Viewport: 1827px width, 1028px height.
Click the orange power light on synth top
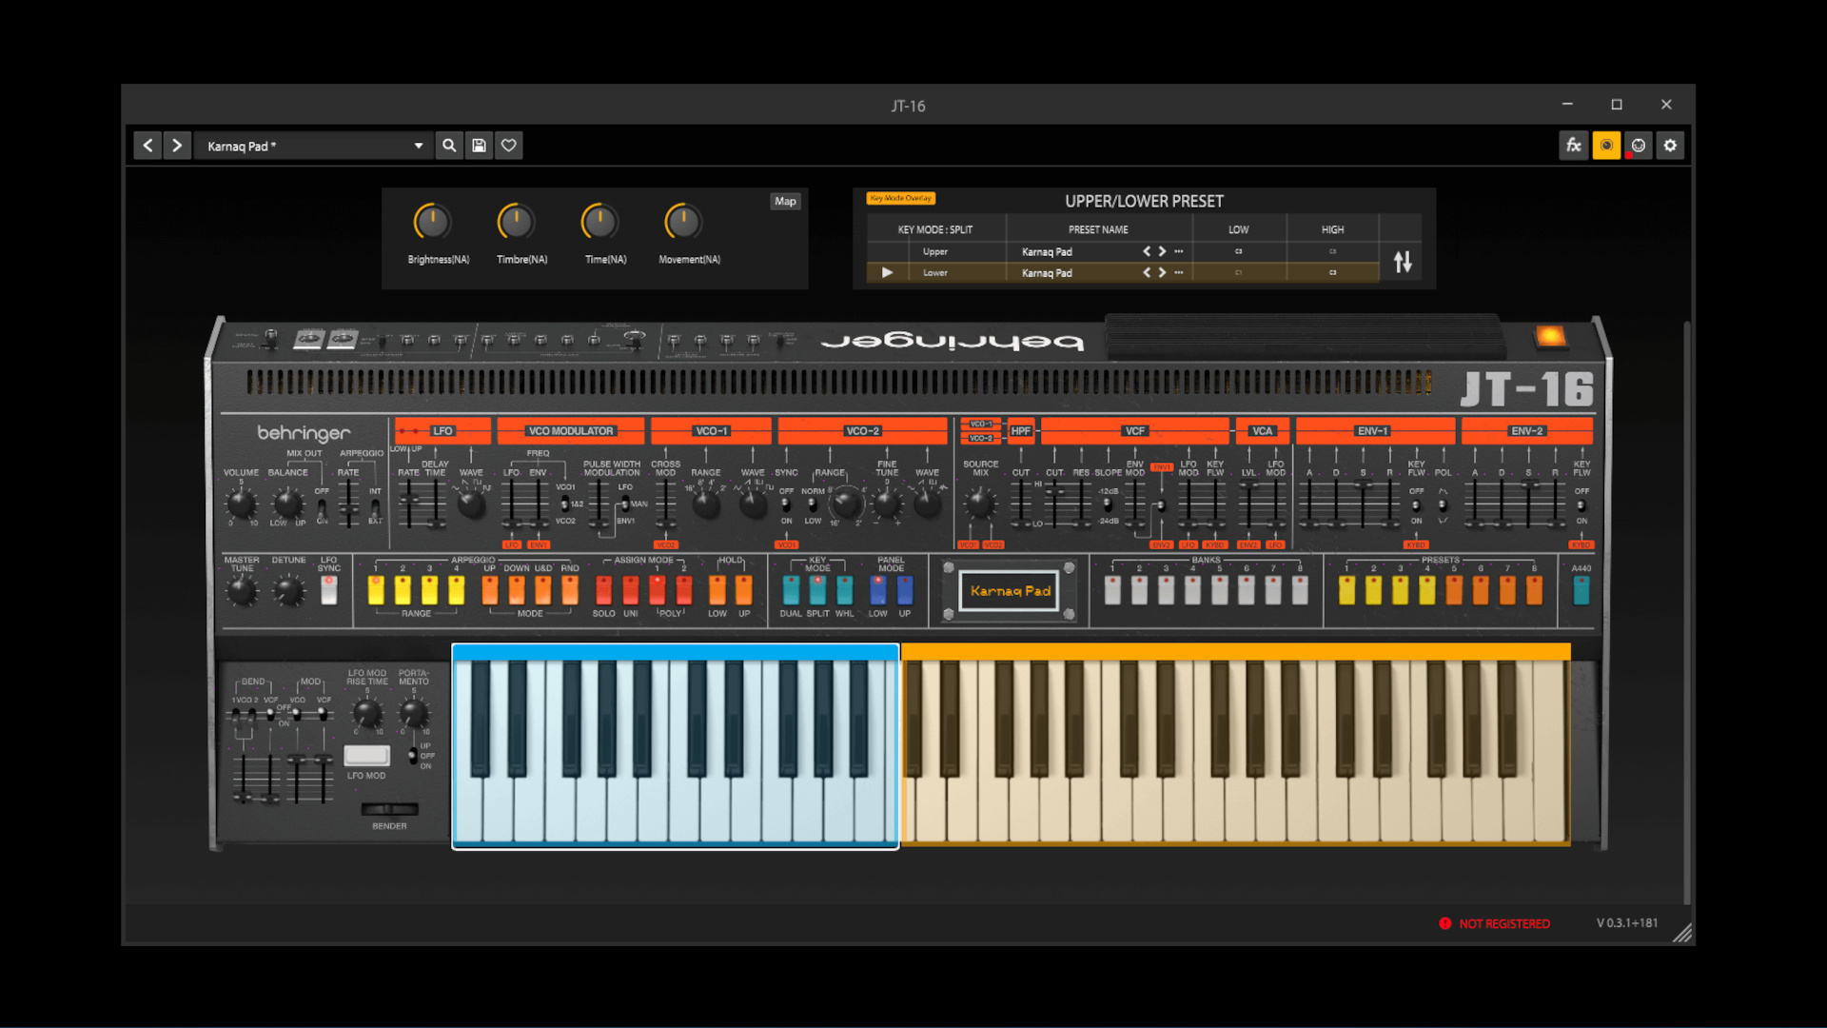coord(1550,335)
